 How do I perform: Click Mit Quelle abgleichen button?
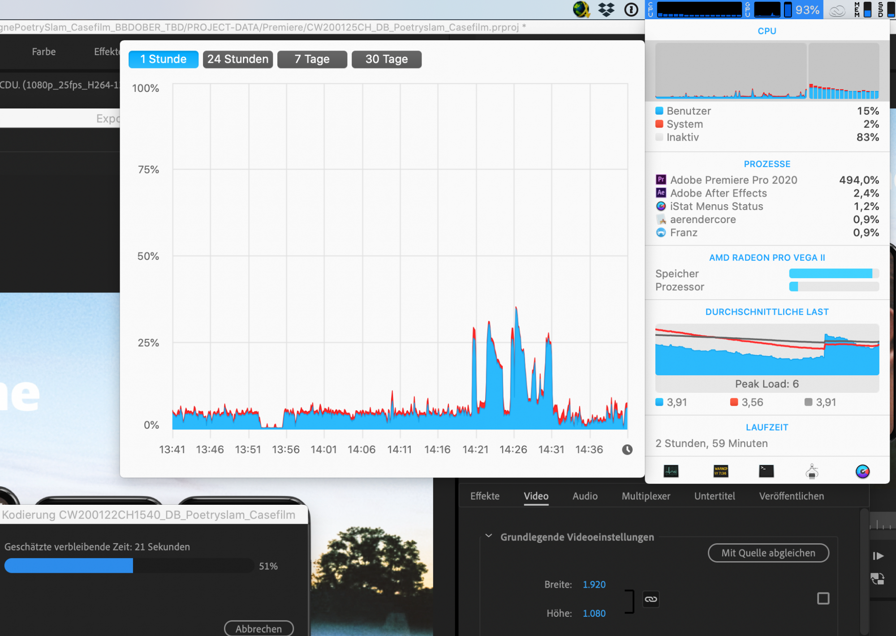(x=768, y=553)
